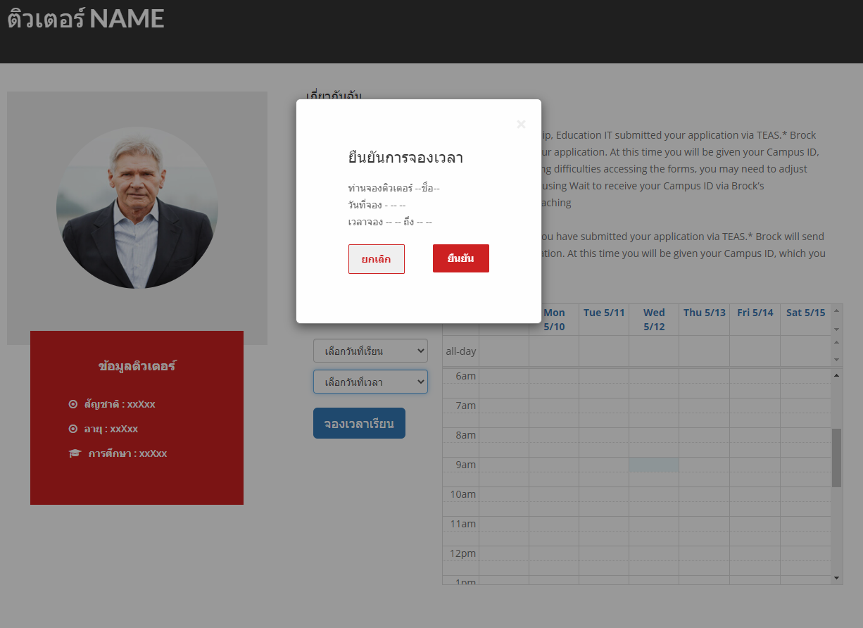Open the เลือกวันที่เรียน date dropdown

(370, 351)
